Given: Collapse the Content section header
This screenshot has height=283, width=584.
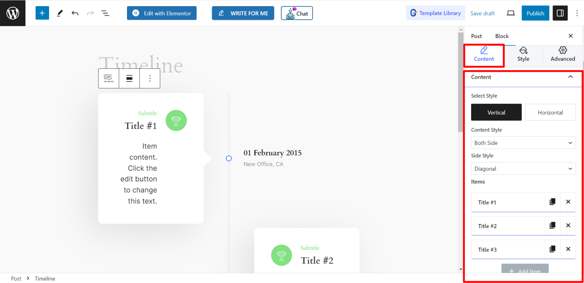Looking at the screenshot, I should tap(570, 76).
